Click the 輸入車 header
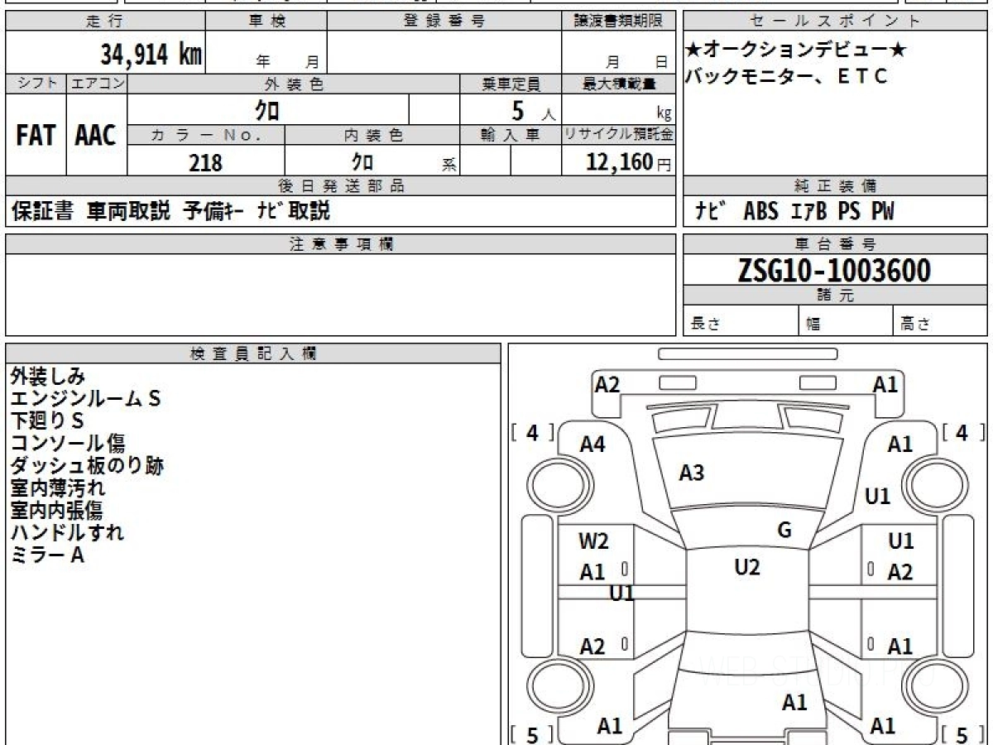Image resolution: width=993 pixels, height=745 pixels. point(511,135)
